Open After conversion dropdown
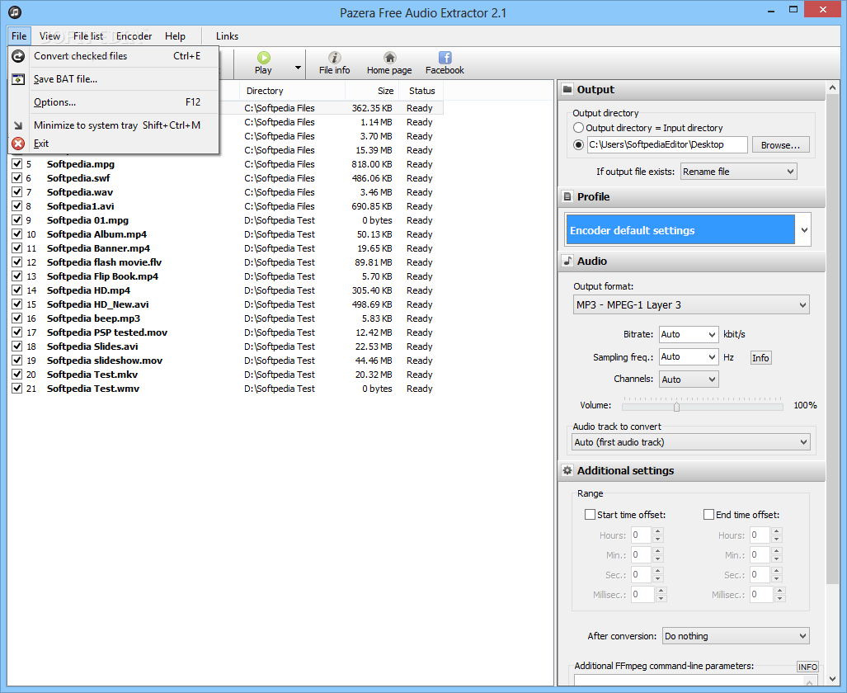This screenshot has width=847, height=693. (736, 636)
